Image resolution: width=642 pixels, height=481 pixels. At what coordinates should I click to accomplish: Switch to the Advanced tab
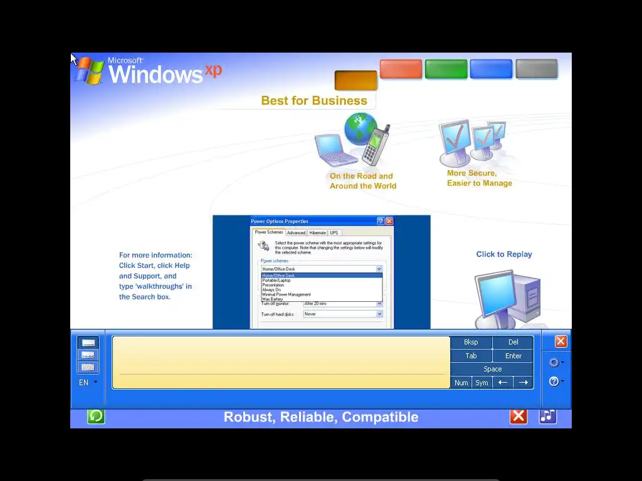tap(296, 233)
